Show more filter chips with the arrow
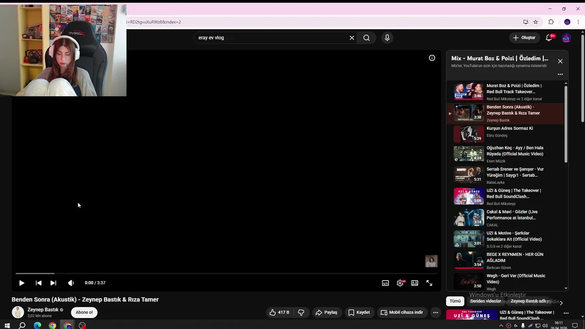The width and height of the screenshot is (585, 329). point(561,302)
